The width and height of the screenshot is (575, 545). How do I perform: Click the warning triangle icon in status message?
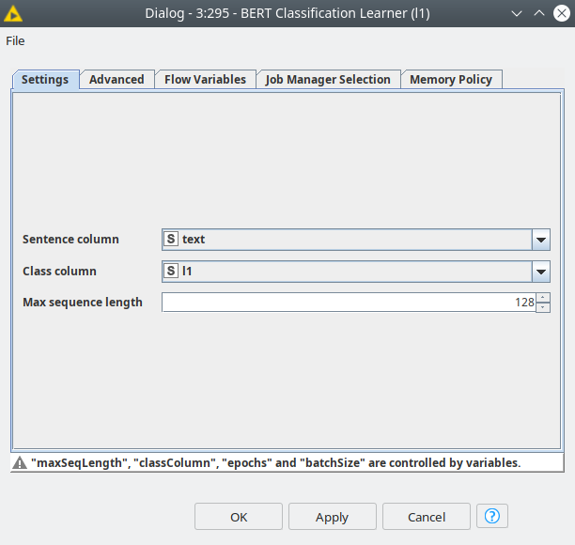coord(20,463)
